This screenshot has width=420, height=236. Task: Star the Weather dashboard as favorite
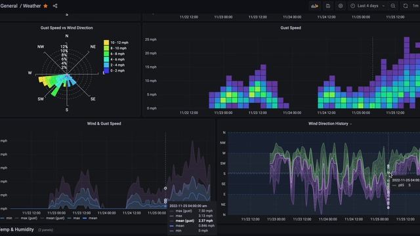click(x=45, y=6)
